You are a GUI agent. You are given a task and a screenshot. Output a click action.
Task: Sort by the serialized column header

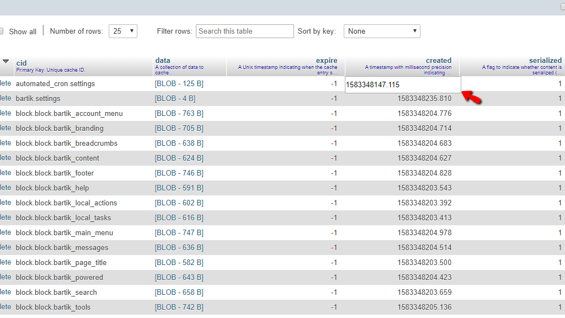(545, 60)
